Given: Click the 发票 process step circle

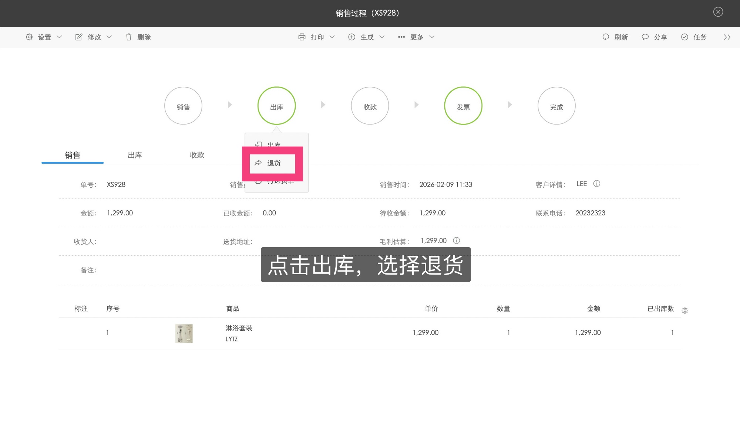Looking at the screenshot, I should [x=463, y=105].
